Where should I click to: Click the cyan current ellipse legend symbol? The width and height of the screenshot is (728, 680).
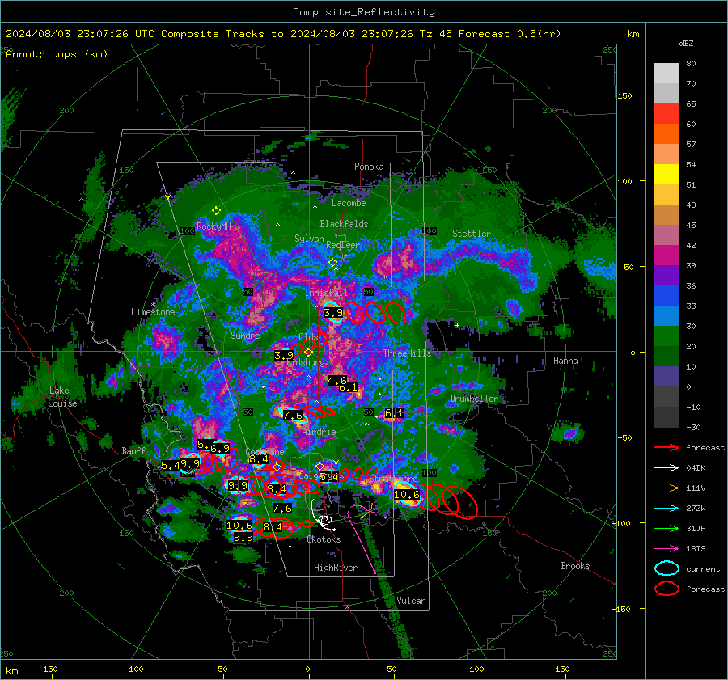[667, 568]
